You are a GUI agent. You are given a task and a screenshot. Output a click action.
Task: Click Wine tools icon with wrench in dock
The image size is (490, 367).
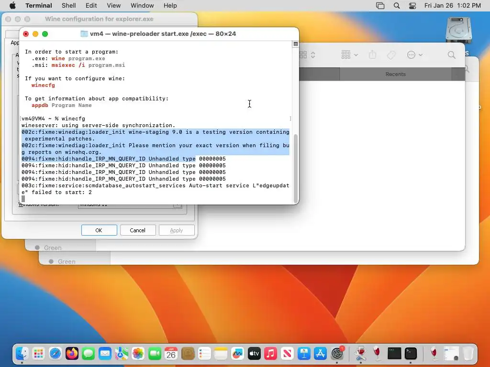[360, 354]
